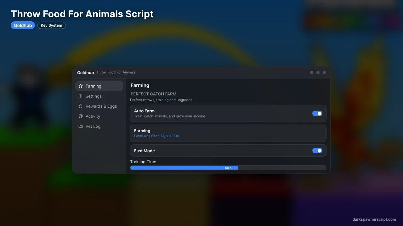Click the last gray window dot in Goldhub's title bar
This screenshot has width=403, height=226.
[x=324, y=73]
